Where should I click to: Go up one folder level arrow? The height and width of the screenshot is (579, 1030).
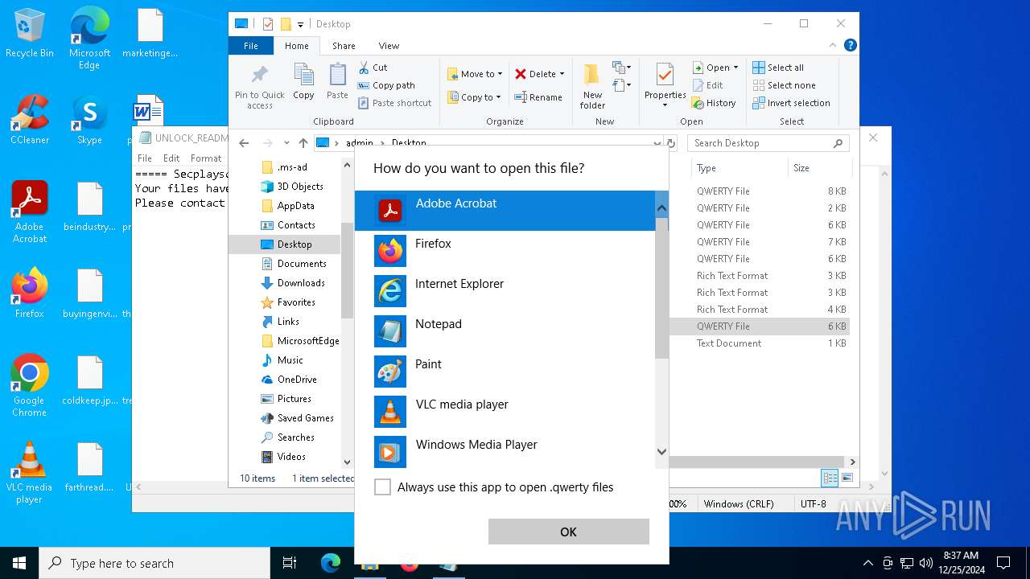click(303, 143)
